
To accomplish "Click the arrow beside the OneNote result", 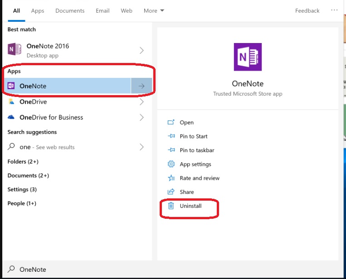I will [x=141, y=86].
